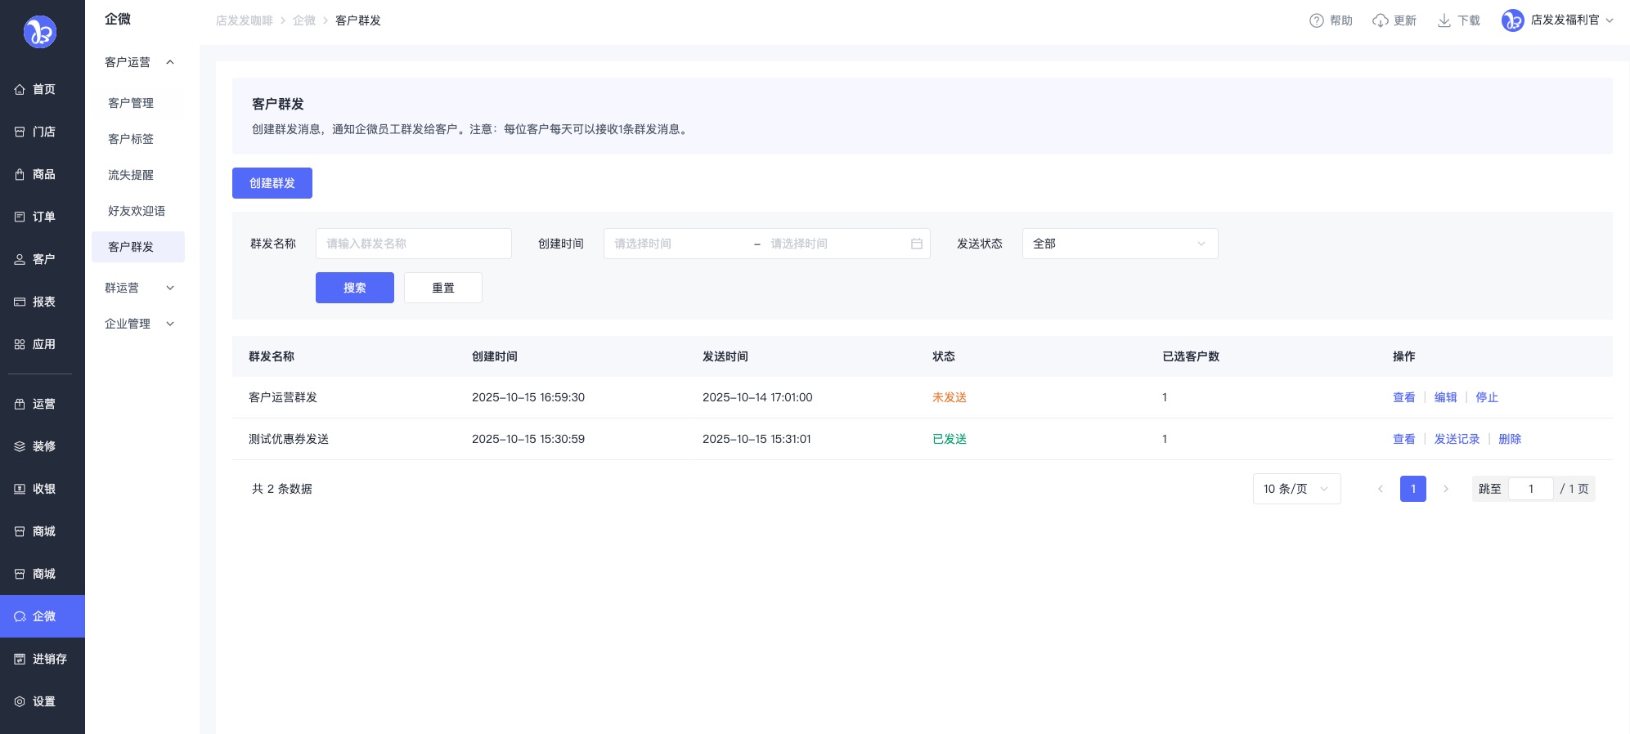
Task: Open the 店发发福利官 account menu
Action: [1557, 20]
